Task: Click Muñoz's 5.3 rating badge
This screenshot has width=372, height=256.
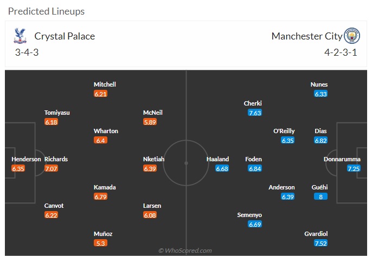Action: [101, 243]
